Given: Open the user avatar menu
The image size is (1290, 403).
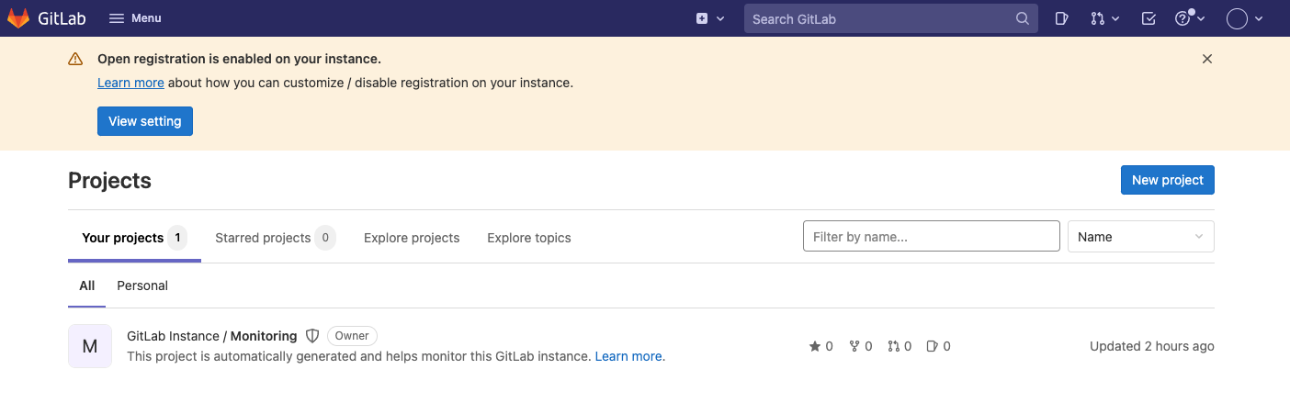Looking at the screenshot, I should tap(1245, 18).
